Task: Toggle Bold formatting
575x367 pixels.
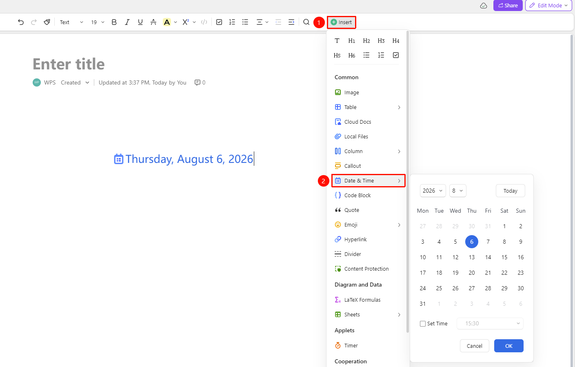Action: pos(114,22)
